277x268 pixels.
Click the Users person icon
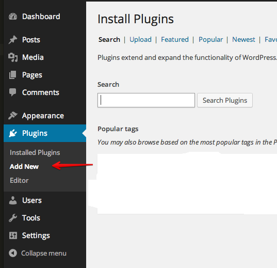click(x=13, y=200)
